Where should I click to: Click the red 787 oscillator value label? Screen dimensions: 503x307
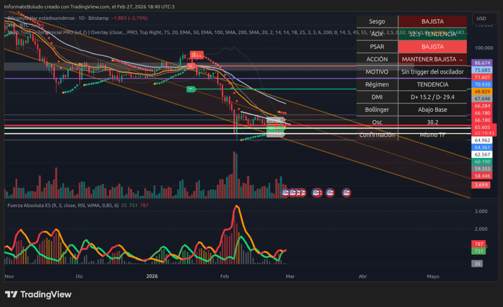click(478, 243)
